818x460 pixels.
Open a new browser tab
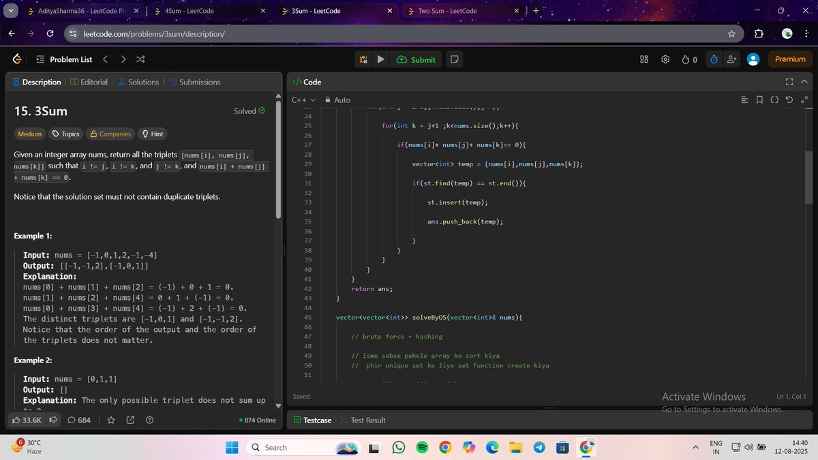point(536,11)
